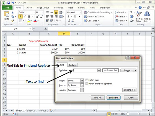Open the Look in Formulas dropdown
Screen dimensions: 155x116
(x=82, y=90)
